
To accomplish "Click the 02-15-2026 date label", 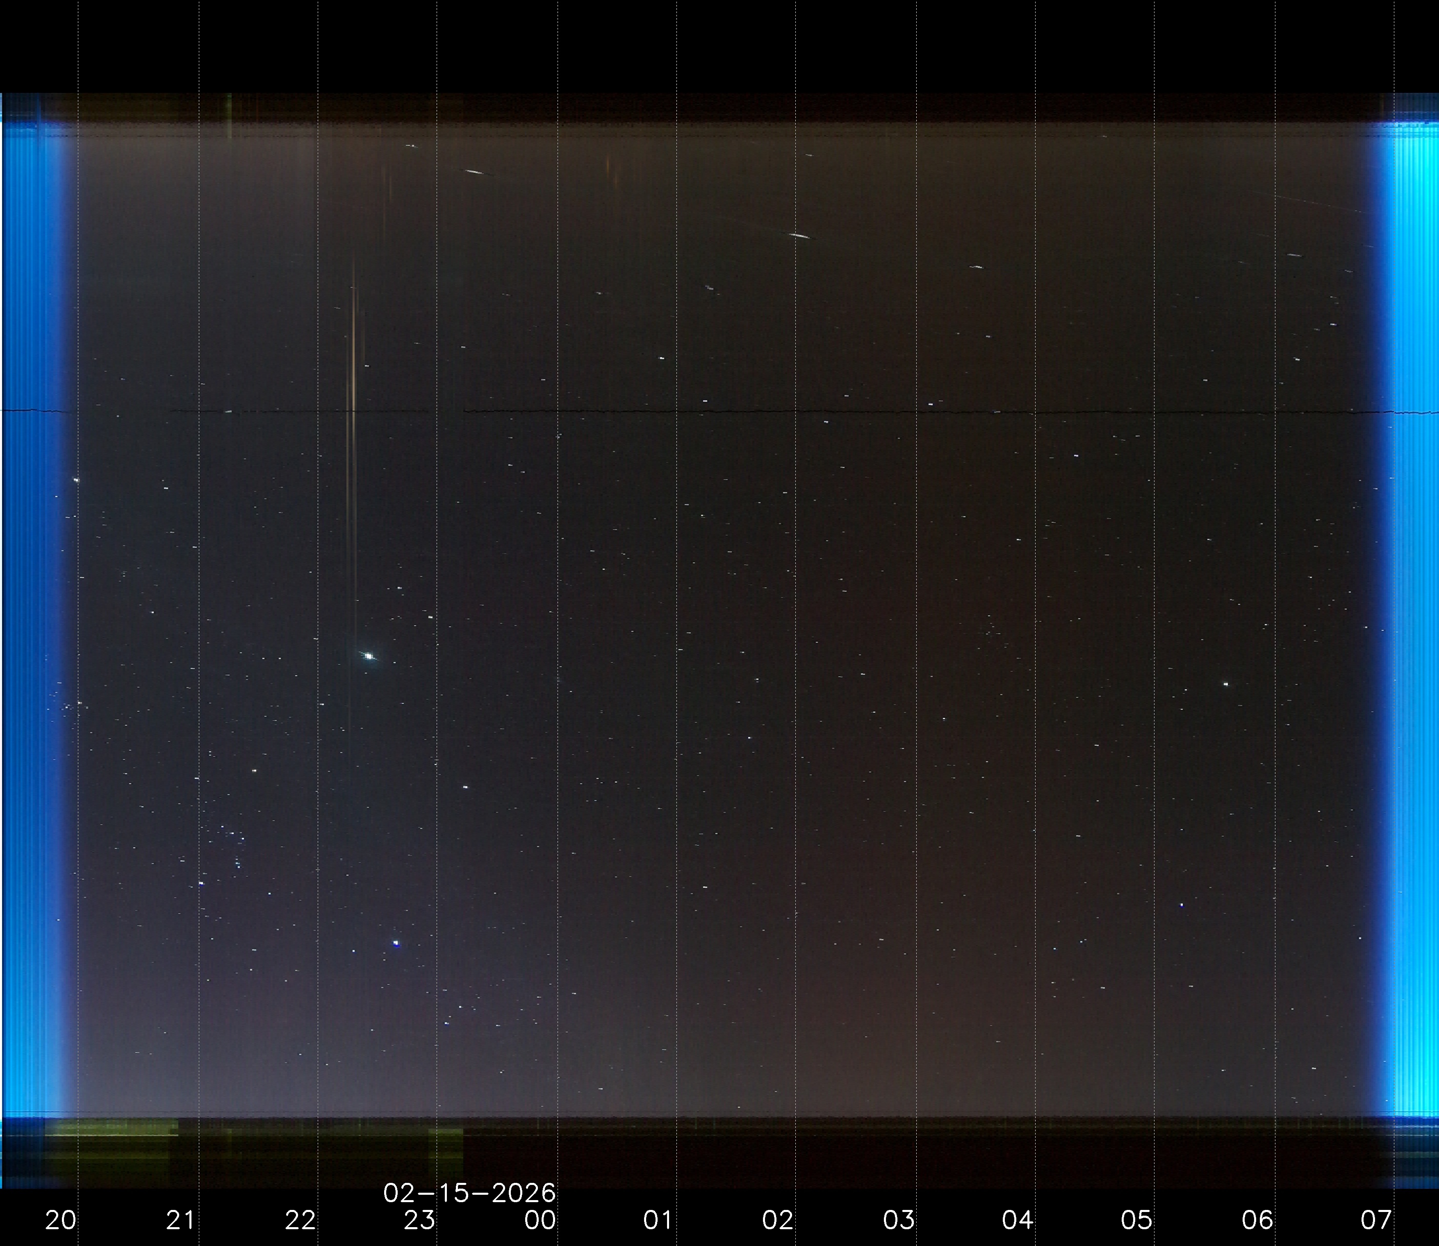I will pyautogui.click(x=469, y=1193).
